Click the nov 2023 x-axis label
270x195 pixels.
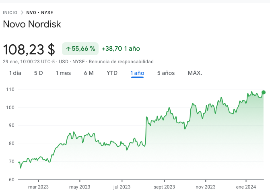pyautogui.click(x=205, y=187)
